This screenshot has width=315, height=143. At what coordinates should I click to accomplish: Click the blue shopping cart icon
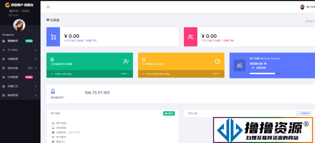53,37
